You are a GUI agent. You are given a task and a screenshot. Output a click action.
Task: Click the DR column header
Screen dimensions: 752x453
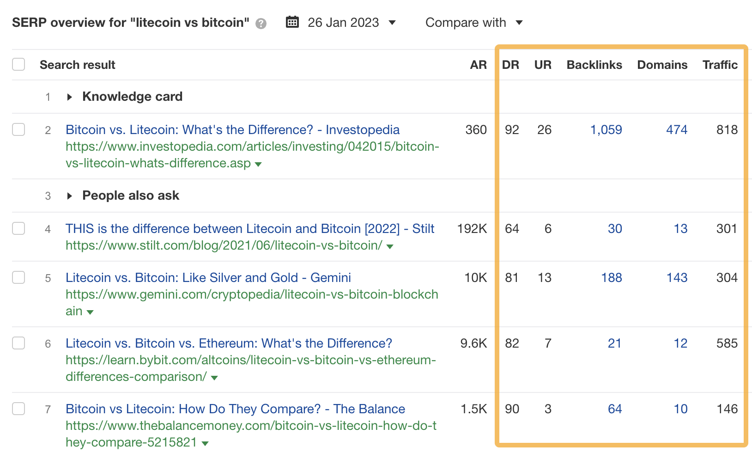tap(511, 65)
